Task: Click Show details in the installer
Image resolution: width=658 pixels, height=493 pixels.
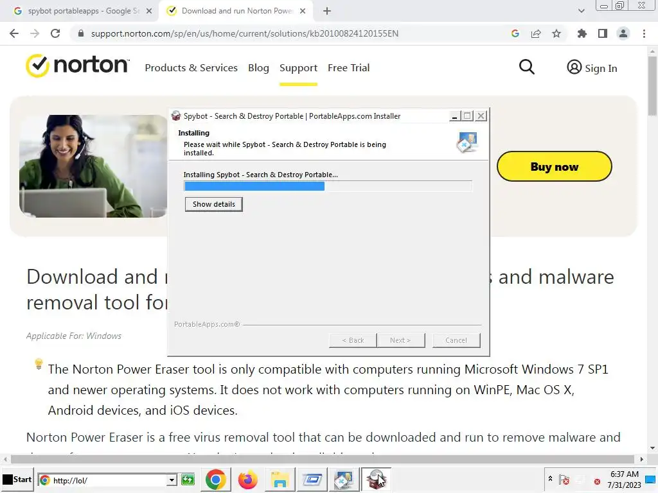Action: coord(213,204)
